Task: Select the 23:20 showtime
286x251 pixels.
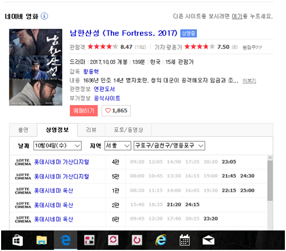Action: point(211,219)
